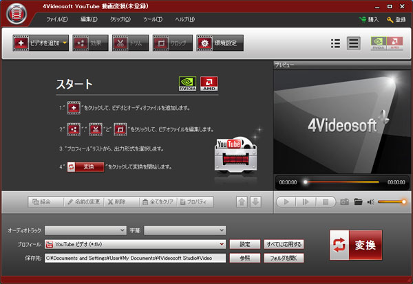Image resolution: width=413 pixels, height=284 pixels.
Task: Open the クロップ (Crop) tool
Action: (173, 43)
